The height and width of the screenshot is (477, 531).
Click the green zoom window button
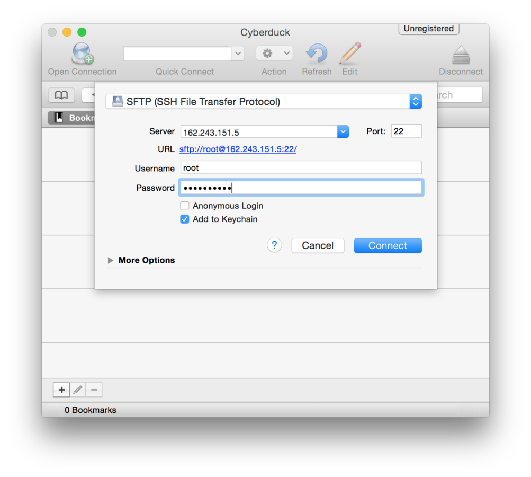click(x=82, y=32)
